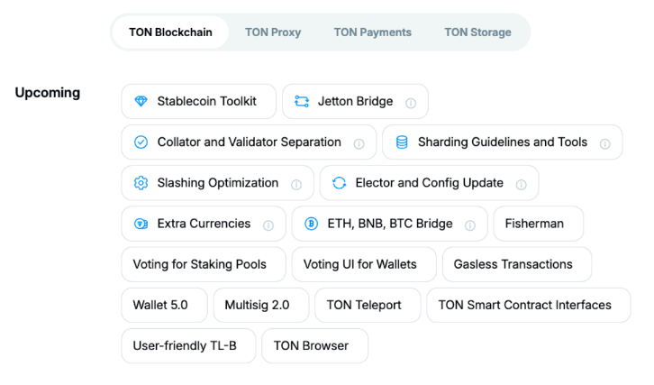This screenshot has width=654, height=385.
Task: Open info icon next to Jetton Bridge
Action: (411, 103)
